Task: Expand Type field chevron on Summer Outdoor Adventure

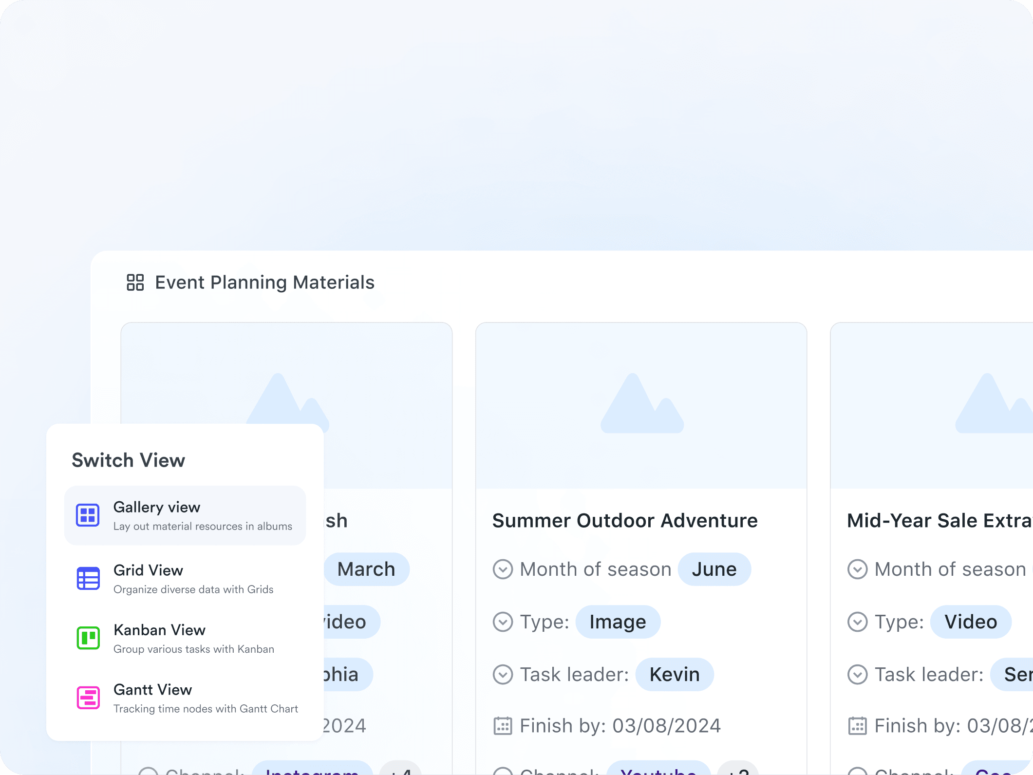Action: pyautogui.click(x=503, y=622)
